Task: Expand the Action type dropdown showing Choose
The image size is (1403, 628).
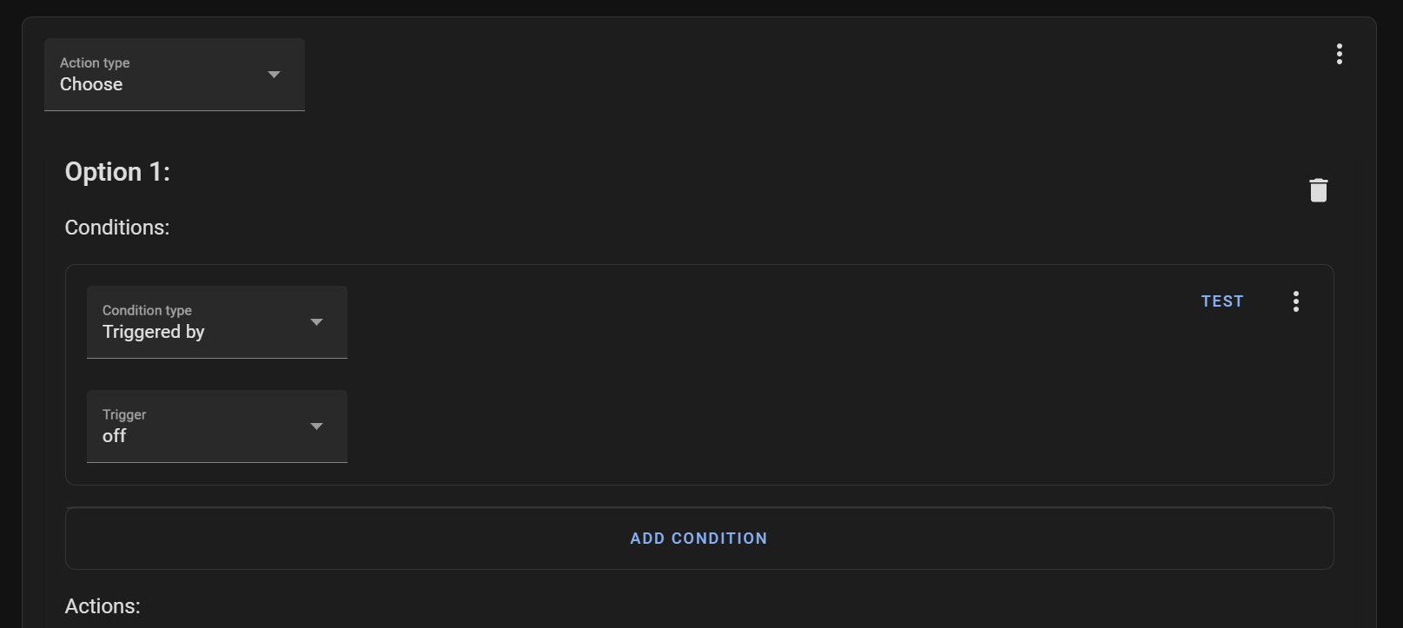Action: click(175, 75)
